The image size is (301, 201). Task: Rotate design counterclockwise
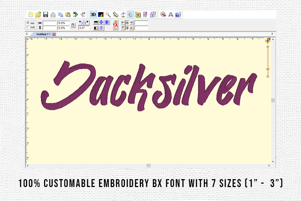pyautogui.click(x=81, y=23)
